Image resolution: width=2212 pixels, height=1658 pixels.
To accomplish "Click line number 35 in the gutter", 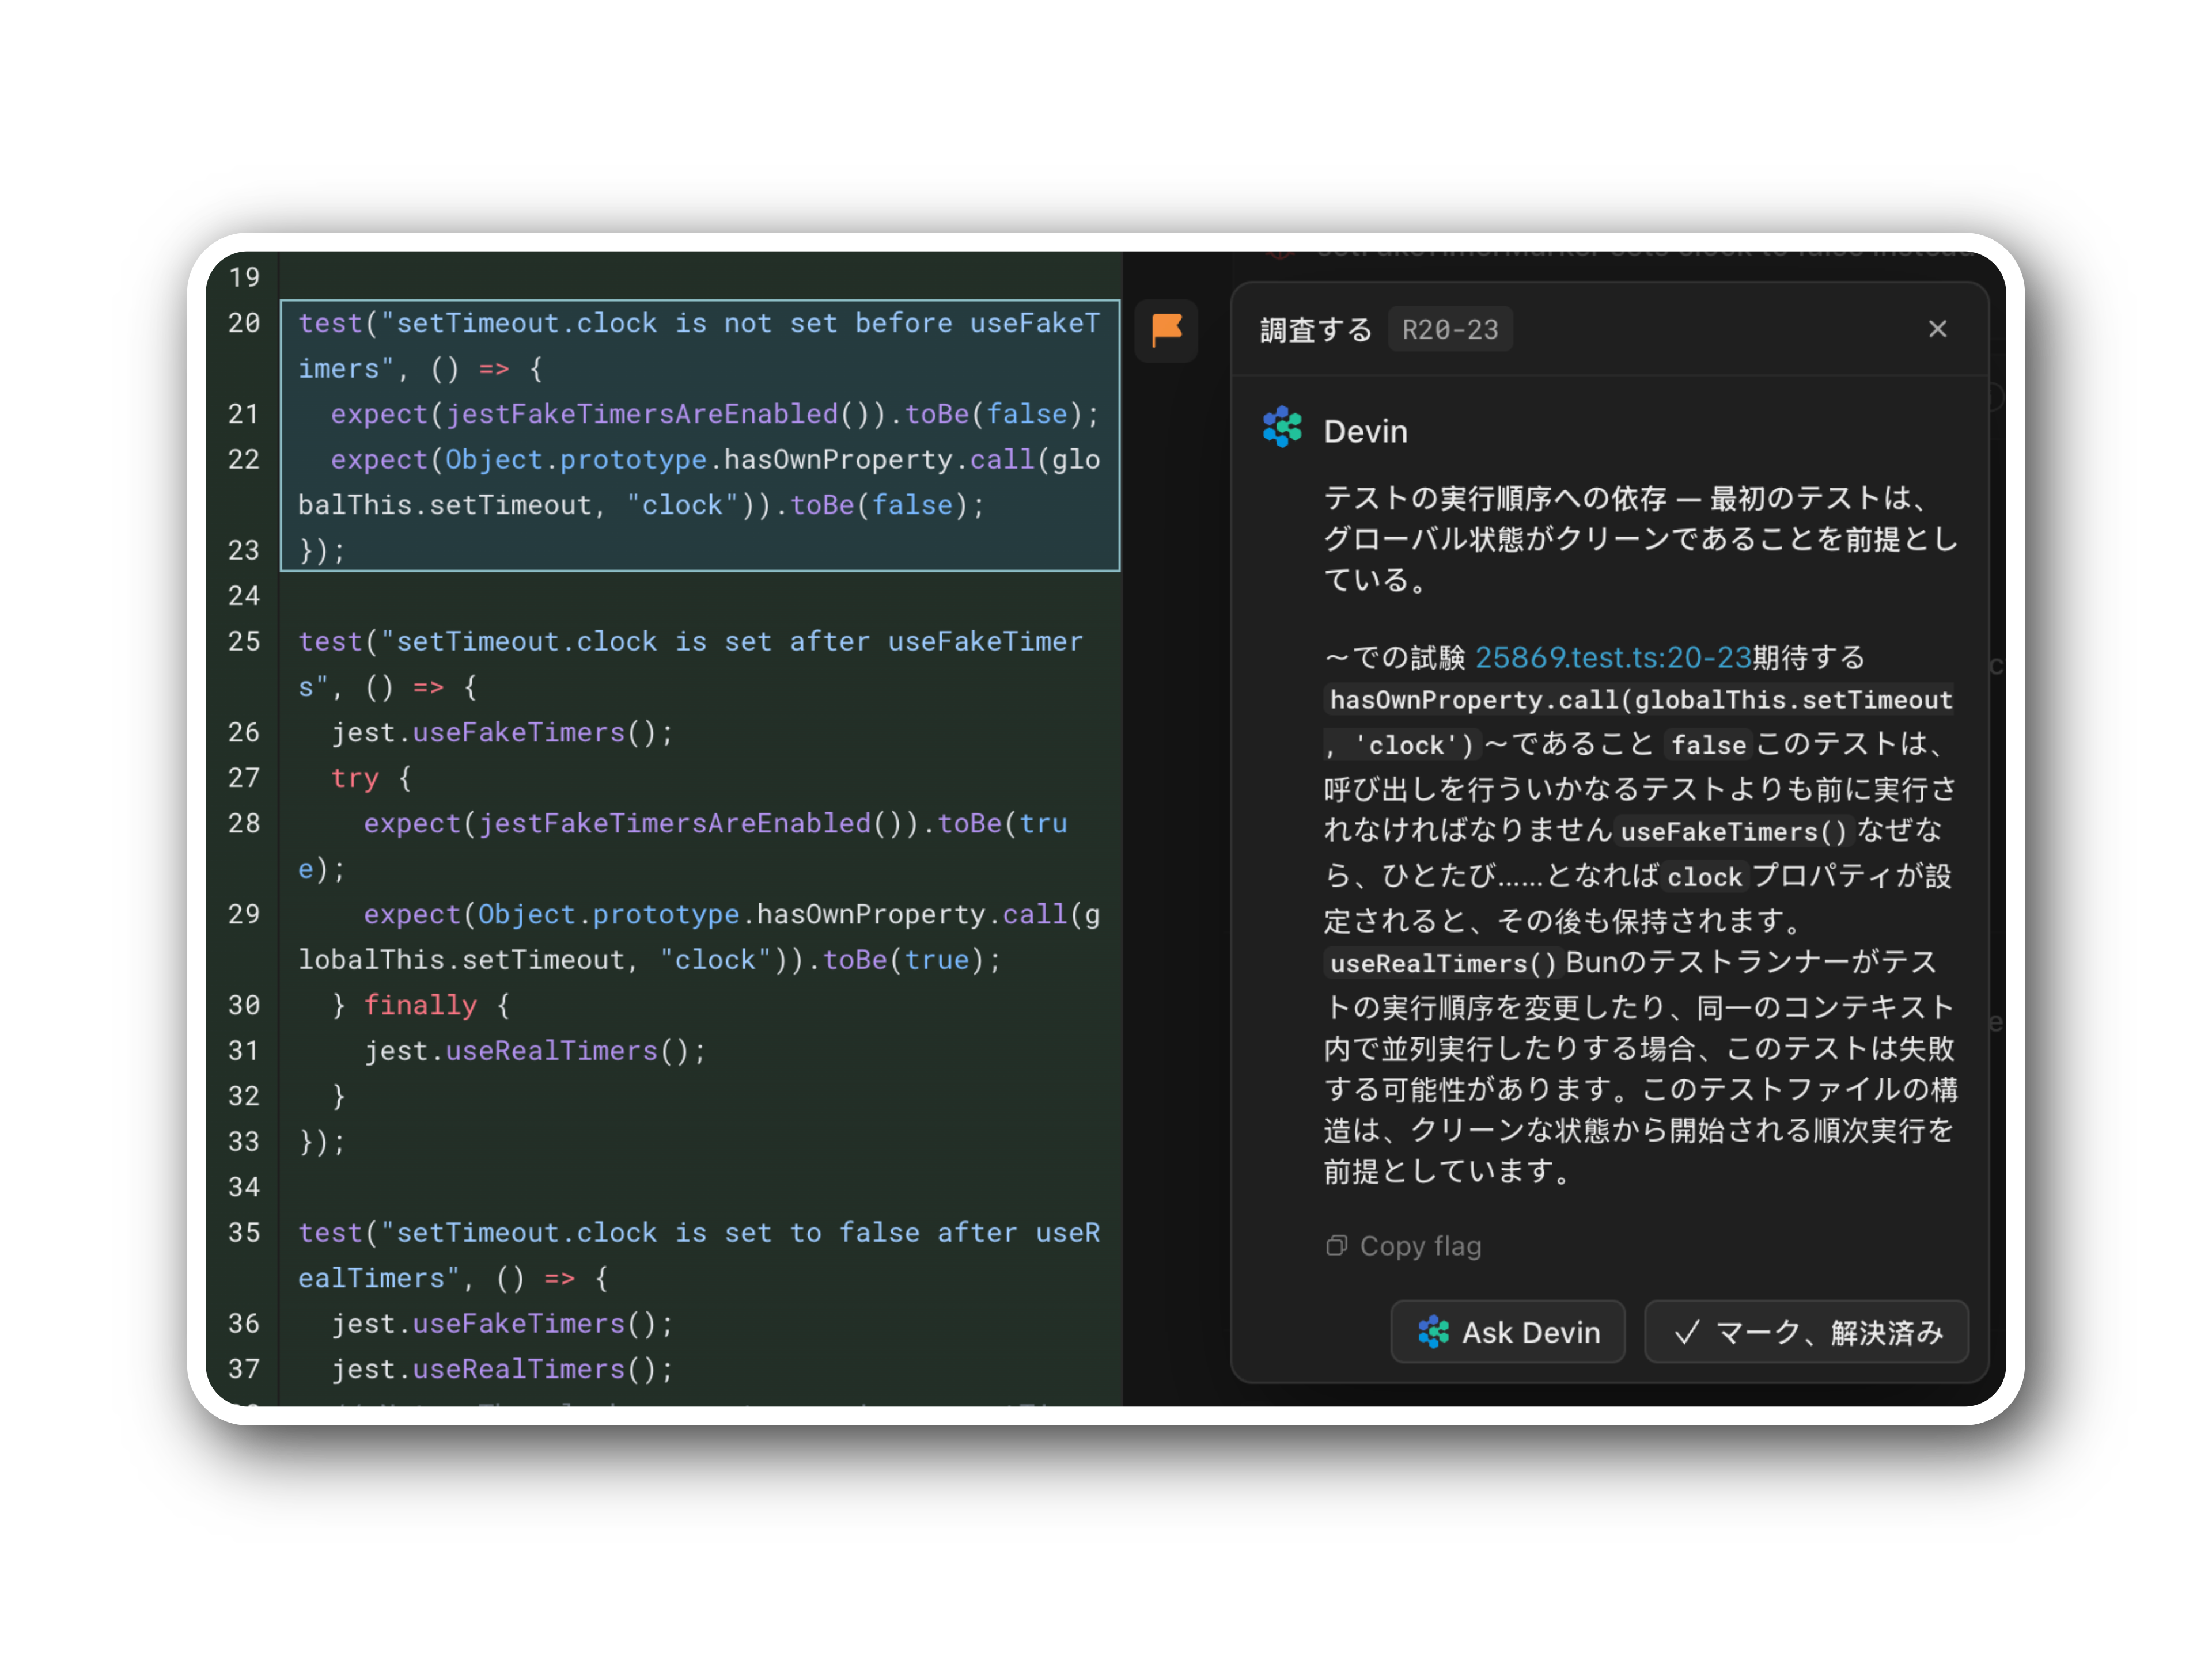I will 244,1232.
